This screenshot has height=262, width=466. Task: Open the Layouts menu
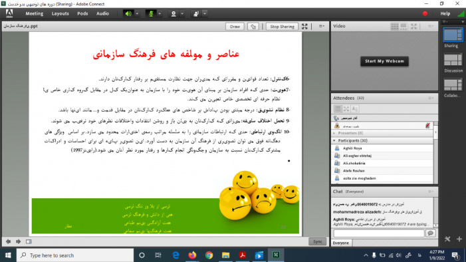coord(60,14)
